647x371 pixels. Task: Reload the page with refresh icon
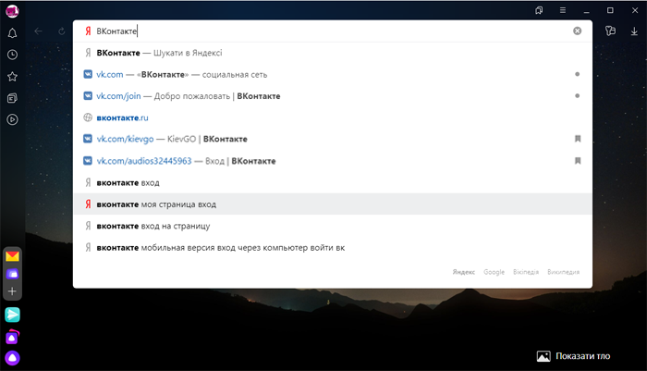pyautogui.click(x=62, y=31)
